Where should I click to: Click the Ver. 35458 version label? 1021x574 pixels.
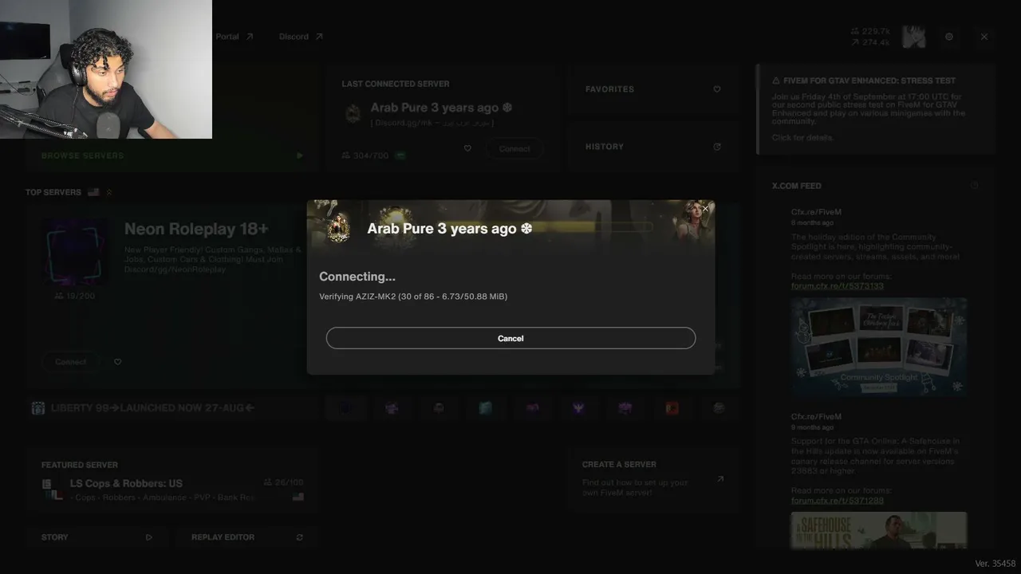995,564
